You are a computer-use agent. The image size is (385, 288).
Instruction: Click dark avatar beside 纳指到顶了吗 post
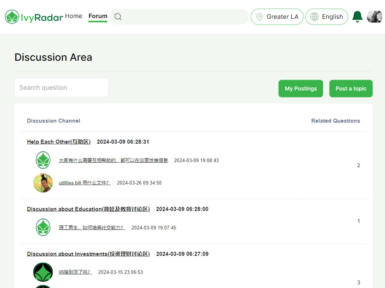point(43,272)
